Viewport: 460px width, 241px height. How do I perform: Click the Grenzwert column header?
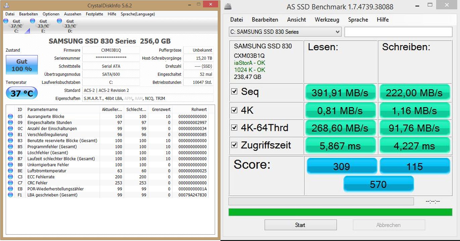tap(160, 109)
